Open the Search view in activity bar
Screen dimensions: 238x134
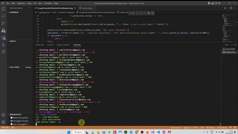(x=3, y=16)
